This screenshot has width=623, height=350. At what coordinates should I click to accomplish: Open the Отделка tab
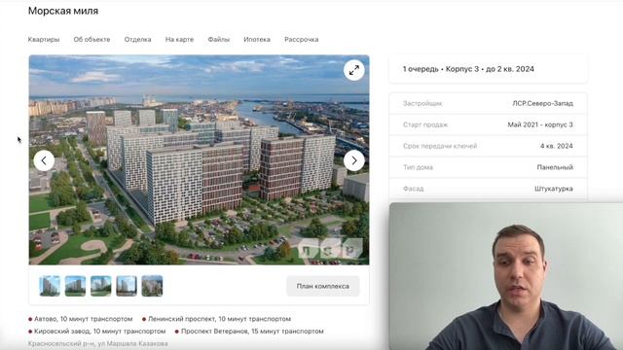coord(137,39)
